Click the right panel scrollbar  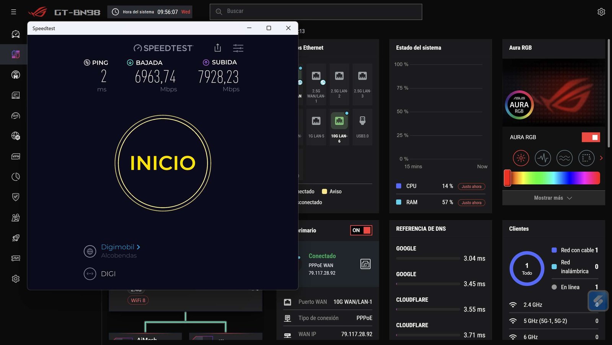(x=609, y=93)
